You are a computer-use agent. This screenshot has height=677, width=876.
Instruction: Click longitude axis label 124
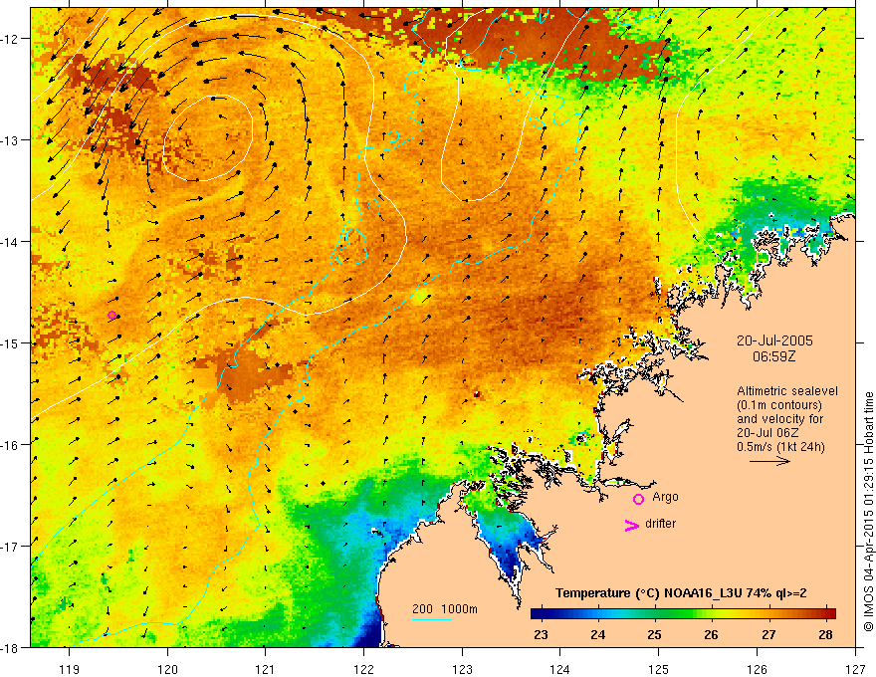pyautogui.click(x=560, y=669)
